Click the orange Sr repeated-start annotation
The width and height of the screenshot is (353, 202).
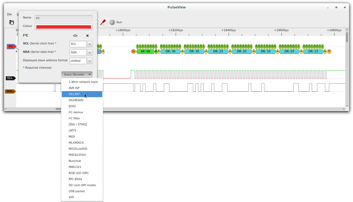(x=133, y=51)
